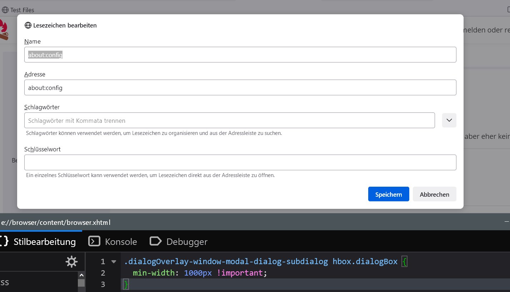The width and height of the screenshot is (510, 292).
Task: Click line number 2 in the gutter
Action: tap(103, 273)
